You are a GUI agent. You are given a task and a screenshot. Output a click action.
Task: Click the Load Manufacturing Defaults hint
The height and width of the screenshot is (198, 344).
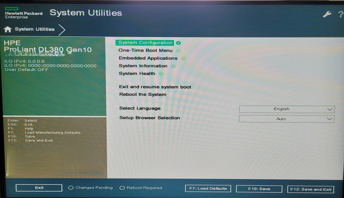pyautogui.click(x=53, y=133)
